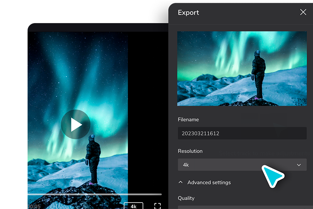Image resolution: width=313 pixels, height=209 pixels.
Task: Click the 00:05 timestamp in player
Action: [x=34, y=206]
